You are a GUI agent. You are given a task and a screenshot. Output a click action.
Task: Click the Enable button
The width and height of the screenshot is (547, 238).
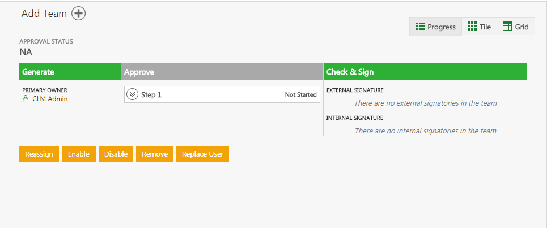pos(79,154)
